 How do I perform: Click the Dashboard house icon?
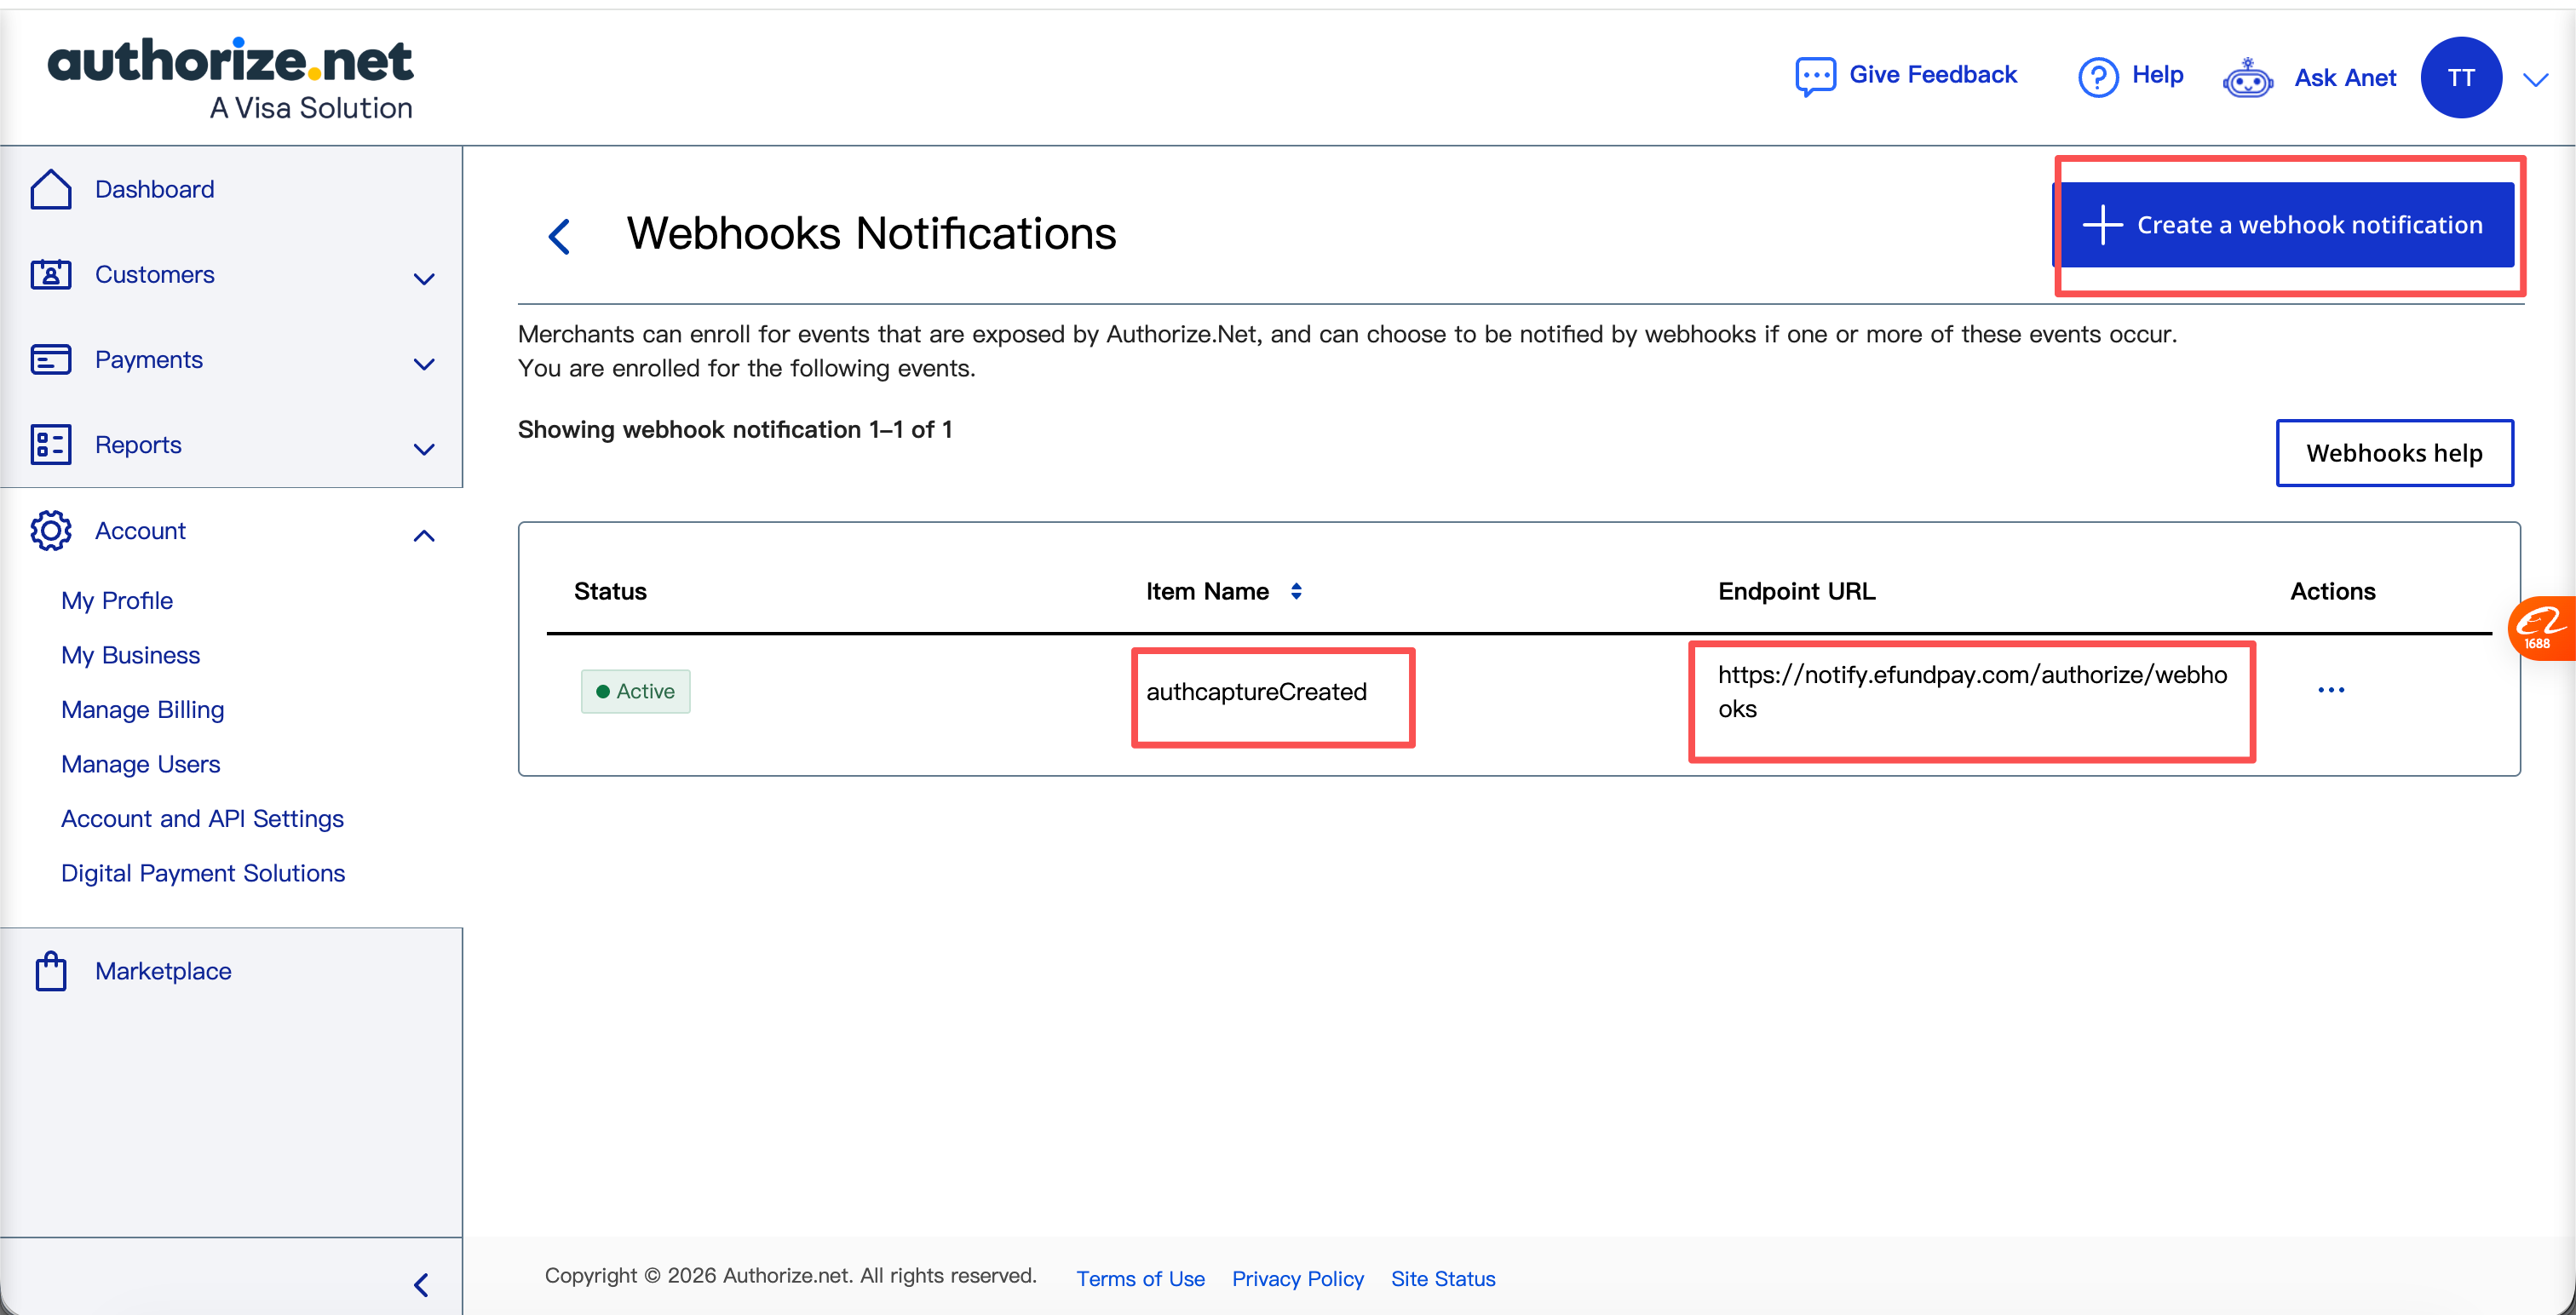click(x=51, y=189)
